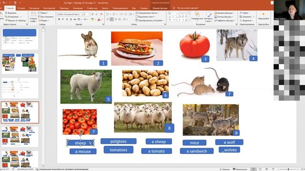Open the Shape Fill (Заливка фигуры) dropdown
This screenshot has width=305, height=171.
[x=224, y=13]
